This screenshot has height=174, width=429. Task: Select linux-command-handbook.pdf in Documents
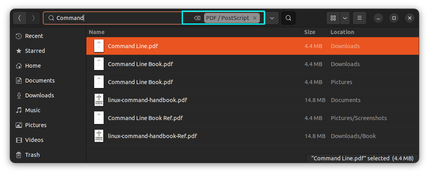(252, 100)
